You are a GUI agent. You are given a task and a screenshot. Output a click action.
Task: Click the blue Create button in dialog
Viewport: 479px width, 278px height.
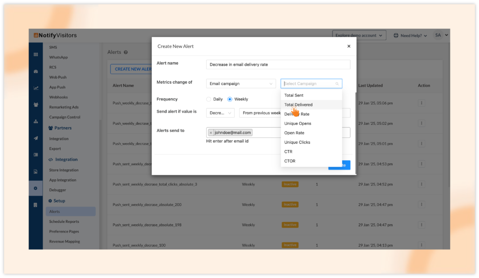pyautogui.click(x=340, y=165)
